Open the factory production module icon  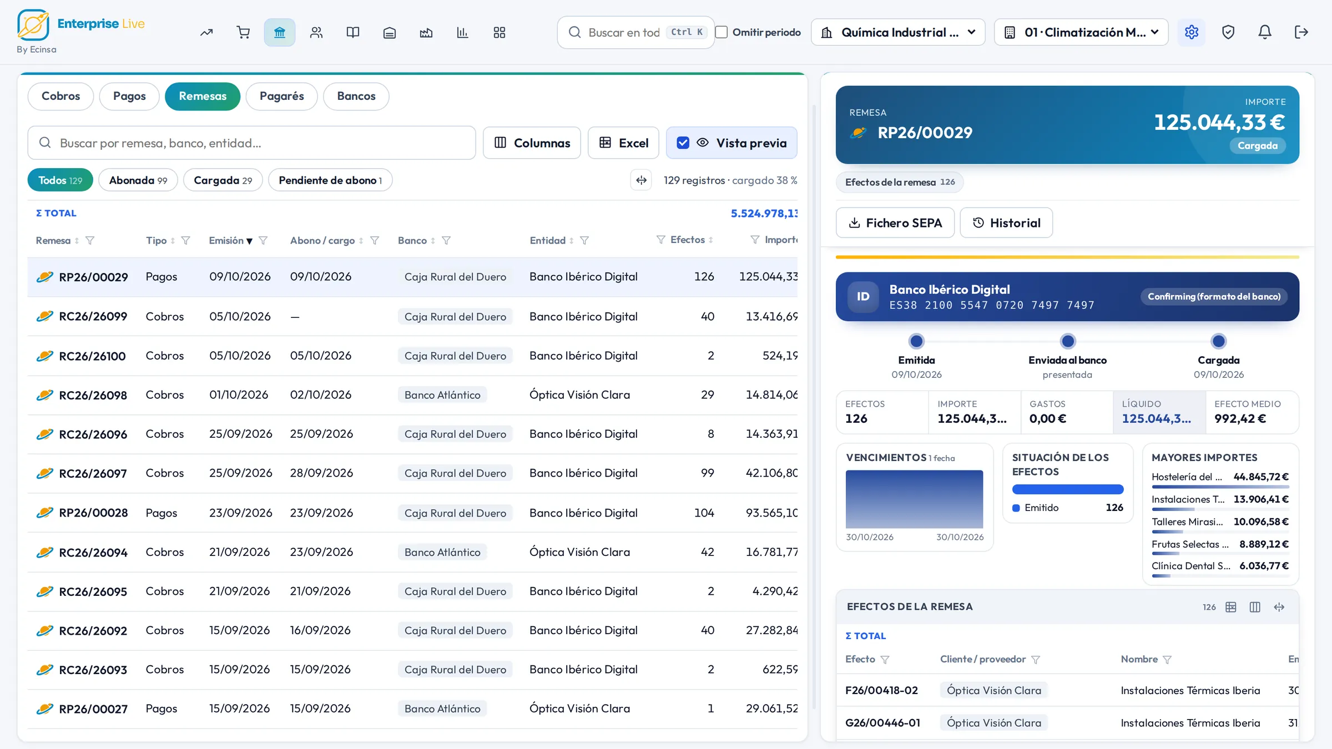tap(426, 32)
